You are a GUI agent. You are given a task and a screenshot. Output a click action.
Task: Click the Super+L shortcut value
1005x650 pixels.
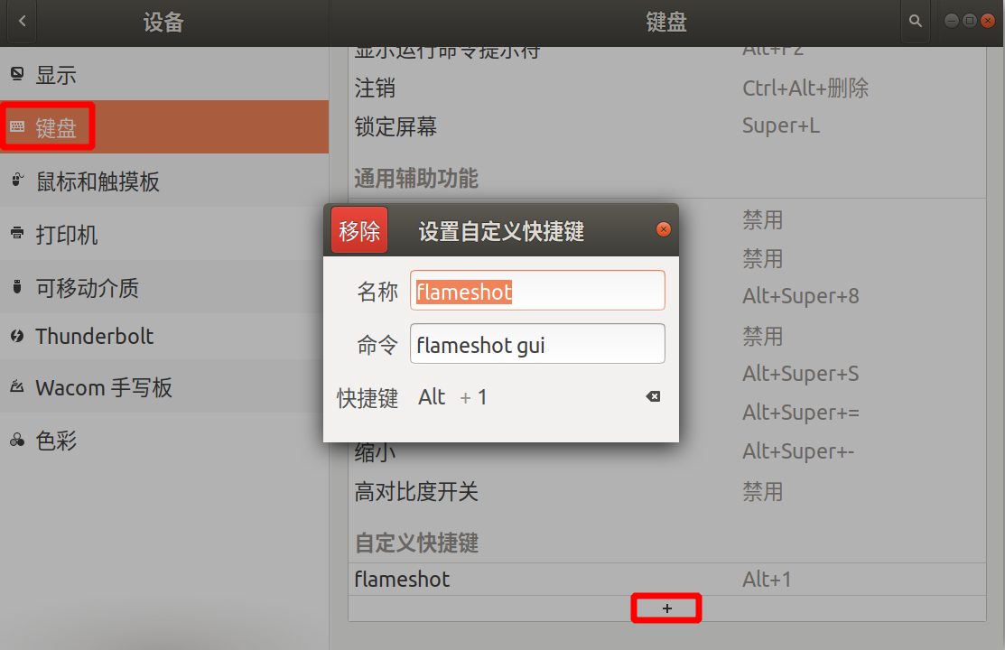point(781,125)
